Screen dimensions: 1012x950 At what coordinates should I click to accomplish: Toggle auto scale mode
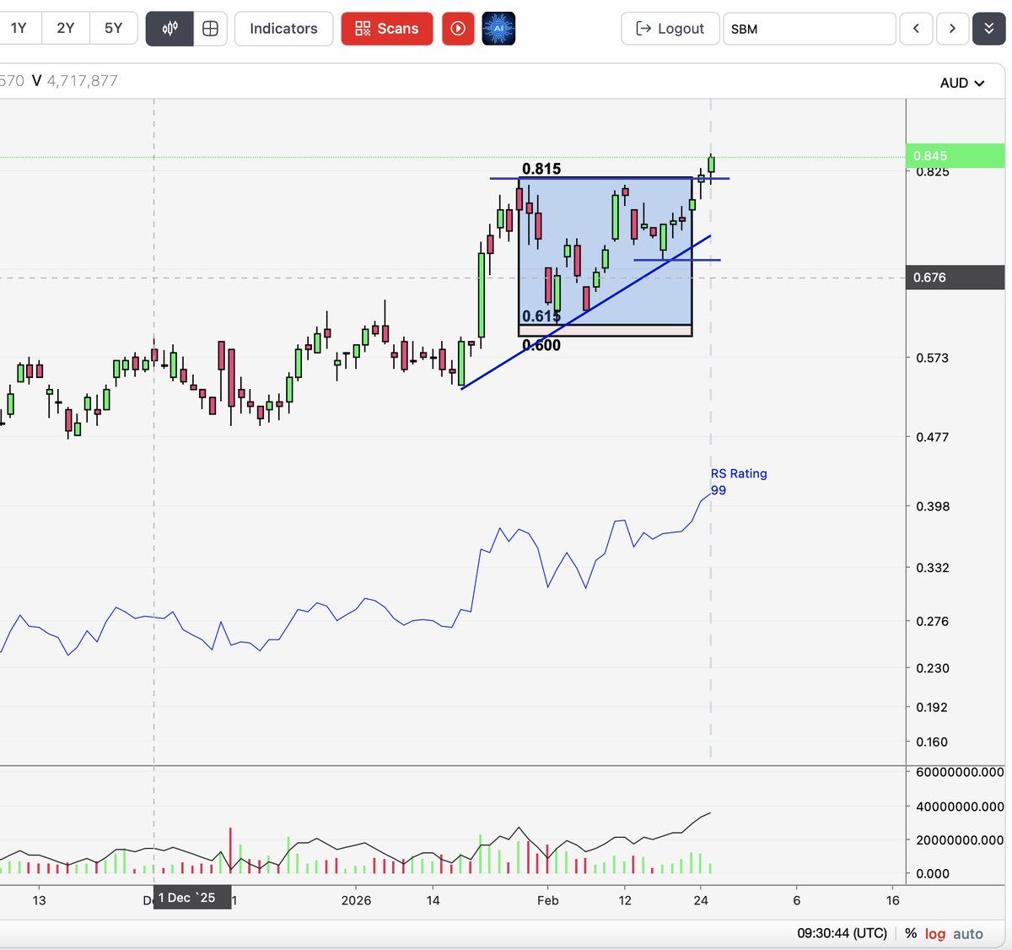click(968, 933)
